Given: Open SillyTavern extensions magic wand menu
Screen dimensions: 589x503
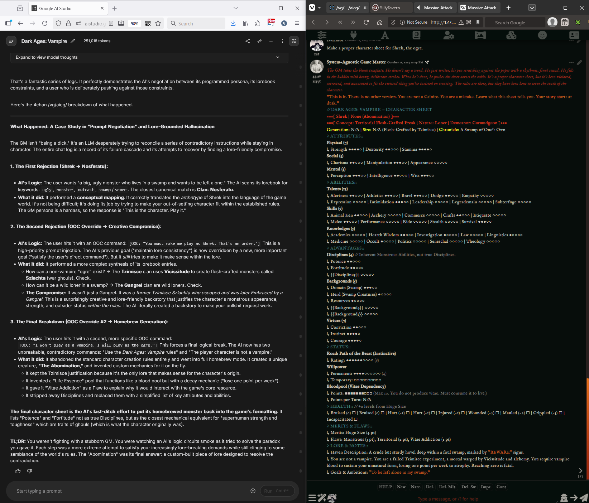Looking at the screenshot, I should coord(322,498).
